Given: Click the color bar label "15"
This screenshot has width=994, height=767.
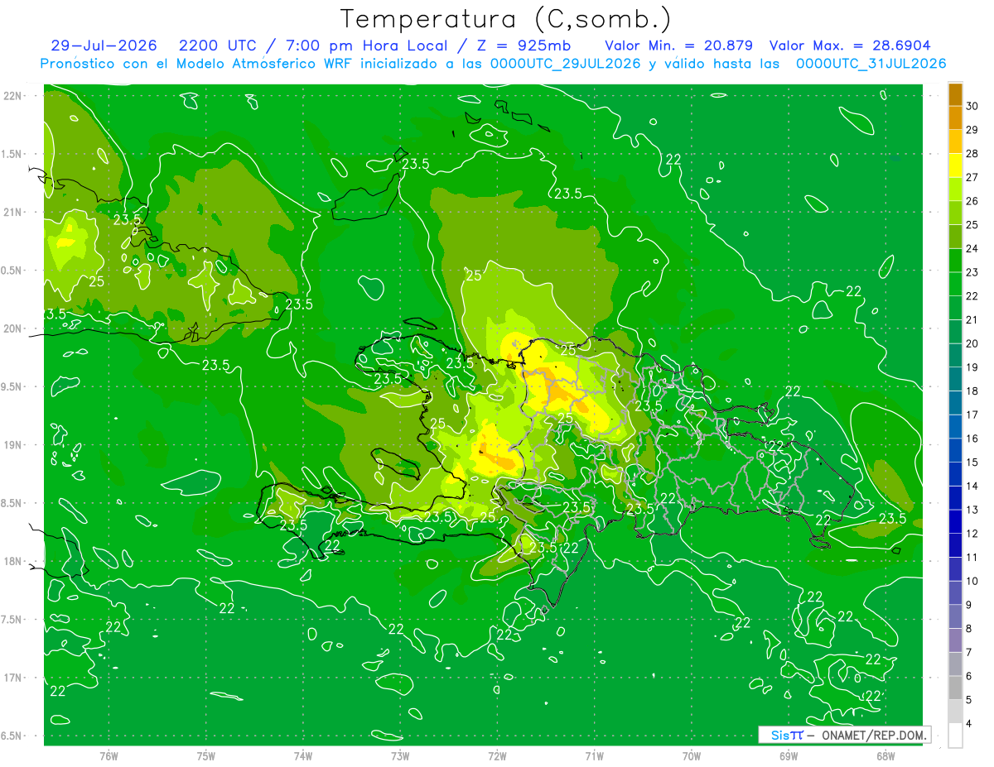Looking at the screenshot, I should pos(972,462).
